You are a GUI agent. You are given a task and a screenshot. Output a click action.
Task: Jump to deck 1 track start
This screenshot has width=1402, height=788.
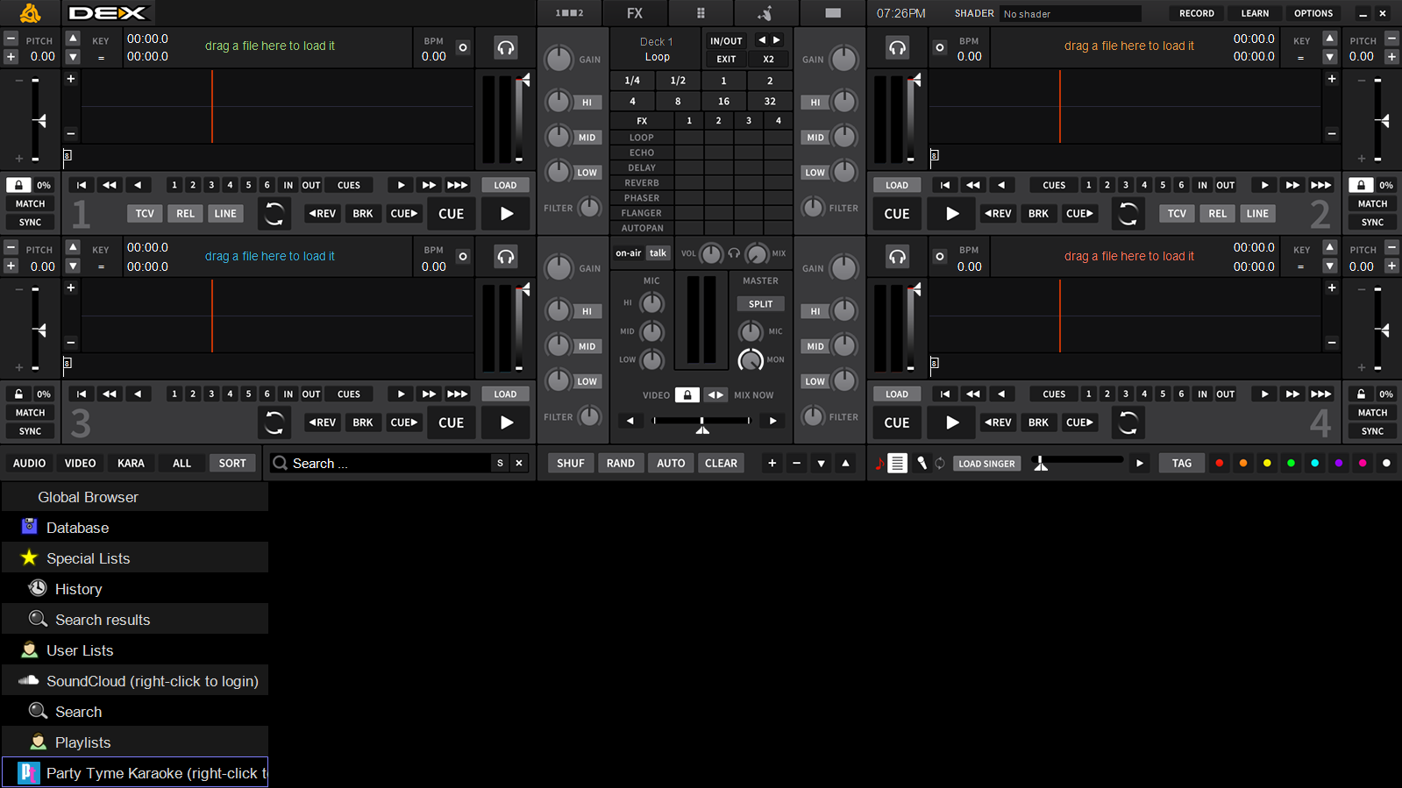point(81,185)
